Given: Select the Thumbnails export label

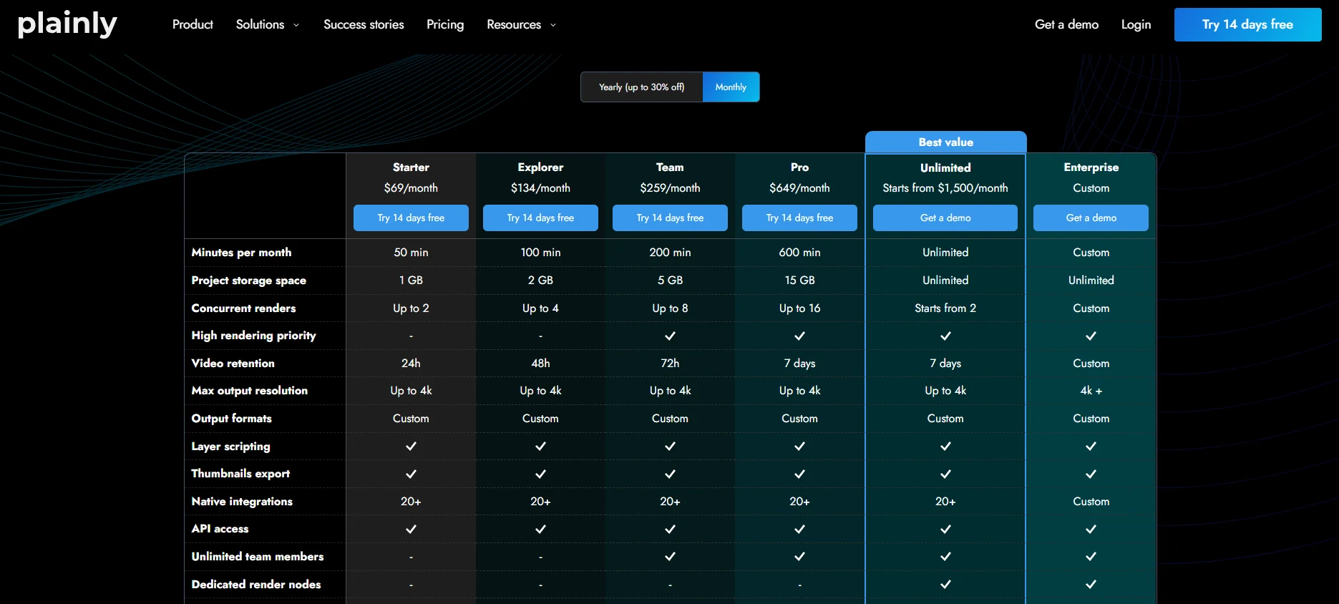Looking at the screenshot, I should pos(240,473).
